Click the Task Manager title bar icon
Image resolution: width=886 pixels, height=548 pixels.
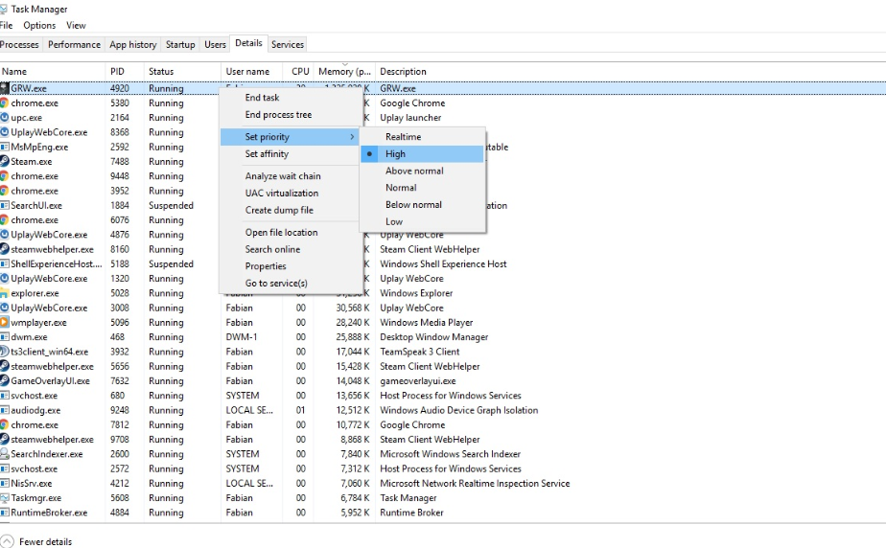point(4,9)
